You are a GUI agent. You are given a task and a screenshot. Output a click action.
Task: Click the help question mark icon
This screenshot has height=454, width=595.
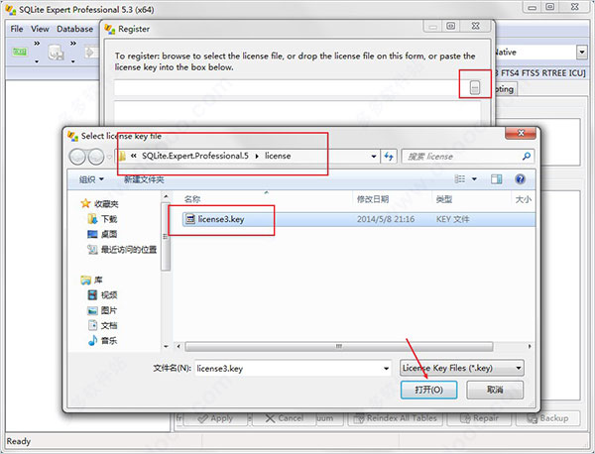[x=521, y=179]
